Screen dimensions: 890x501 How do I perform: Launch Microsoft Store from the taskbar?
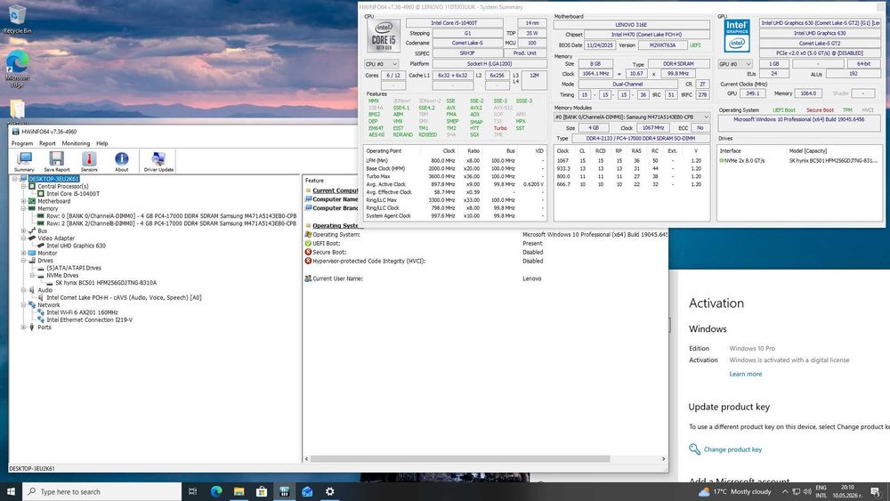pyautogui.click(x=262, y=491)
